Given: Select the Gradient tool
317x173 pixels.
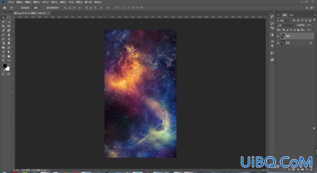Looking at the screenshot, I should (x=3, y=43).
